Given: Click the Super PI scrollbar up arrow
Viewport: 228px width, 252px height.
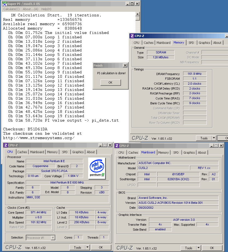Looking at the screenshot, I should tap(137, 14).
